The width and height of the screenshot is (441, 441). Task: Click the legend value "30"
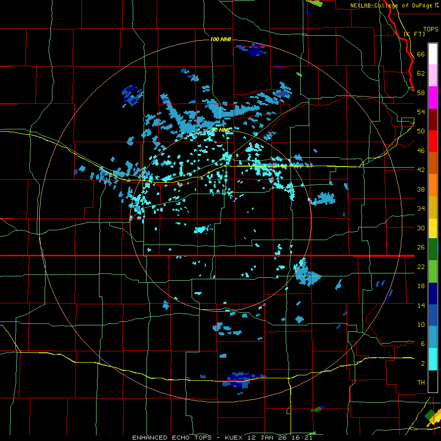click(x=421, y=228)
